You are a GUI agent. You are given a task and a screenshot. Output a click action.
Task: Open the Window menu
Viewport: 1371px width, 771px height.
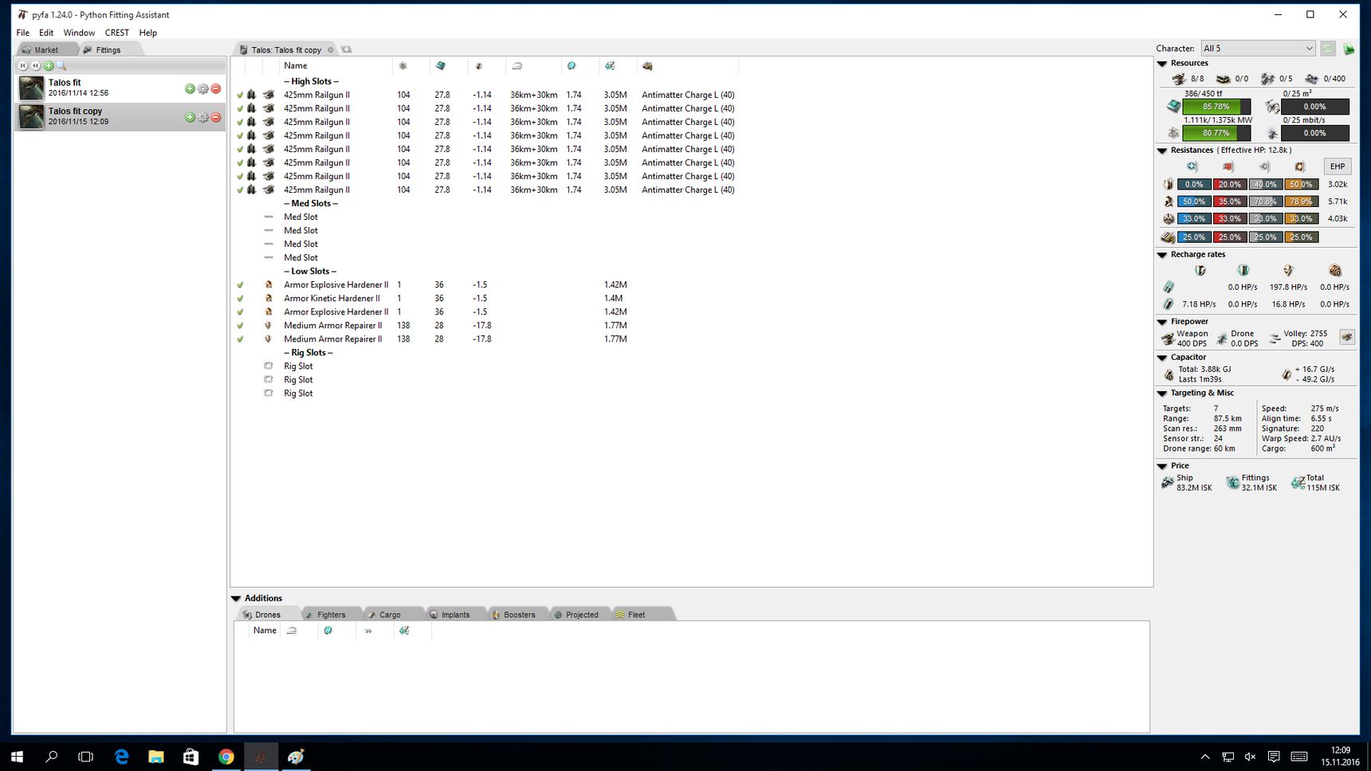coord(79,33)
